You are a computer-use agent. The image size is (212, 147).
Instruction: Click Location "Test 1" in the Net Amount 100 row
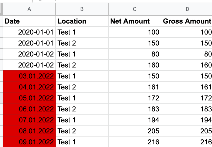coord(82,32)
